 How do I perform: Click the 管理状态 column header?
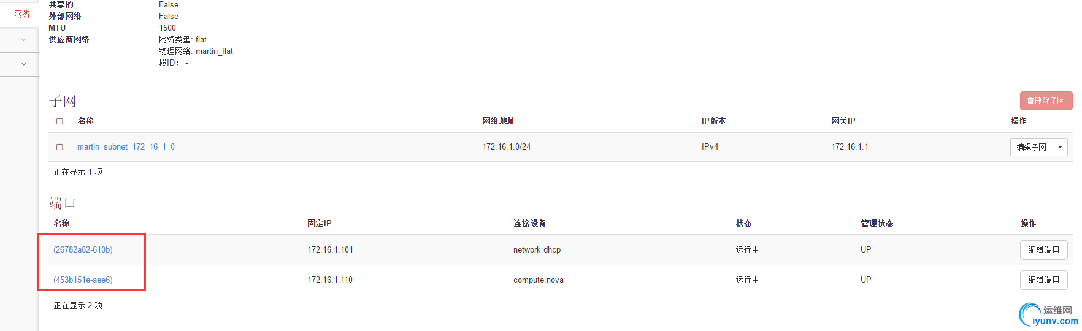point(877,224)
